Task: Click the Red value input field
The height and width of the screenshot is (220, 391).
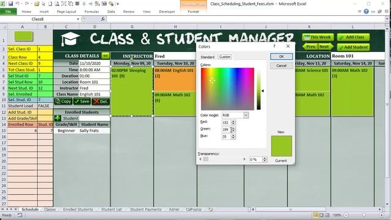Action: tap(227, 122)
